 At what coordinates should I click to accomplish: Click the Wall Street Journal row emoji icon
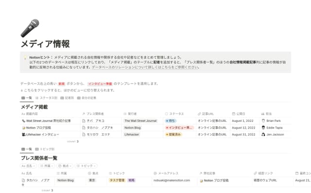pos(23,121)
